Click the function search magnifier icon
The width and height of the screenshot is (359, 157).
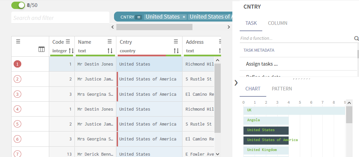click(356, 38)
